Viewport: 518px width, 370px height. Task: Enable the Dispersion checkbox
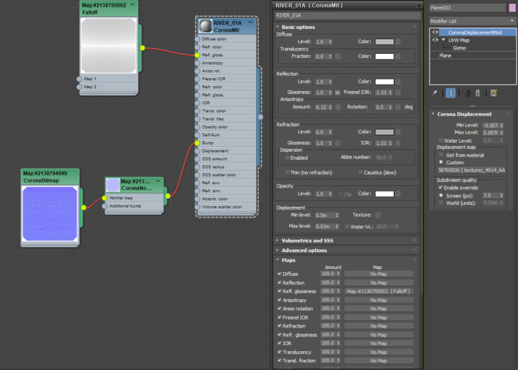(x=287, y=158)
